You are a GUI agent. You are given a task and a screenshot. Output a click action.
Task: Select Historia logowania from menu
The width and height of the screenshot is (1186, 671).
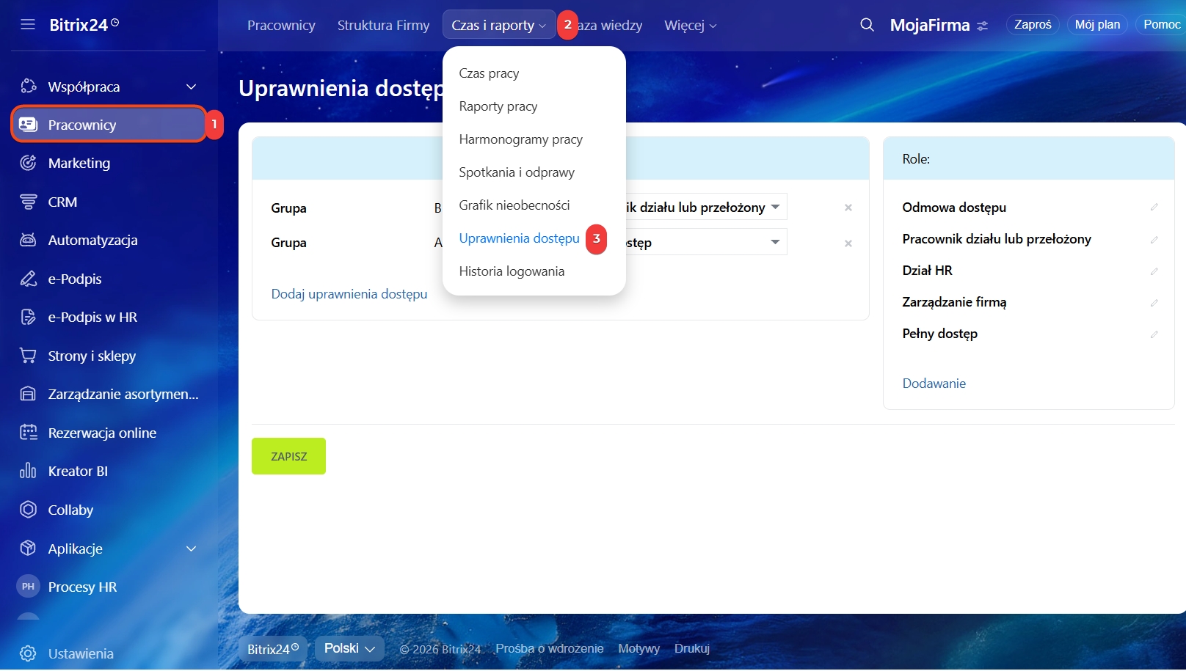[x=512, y=271]
